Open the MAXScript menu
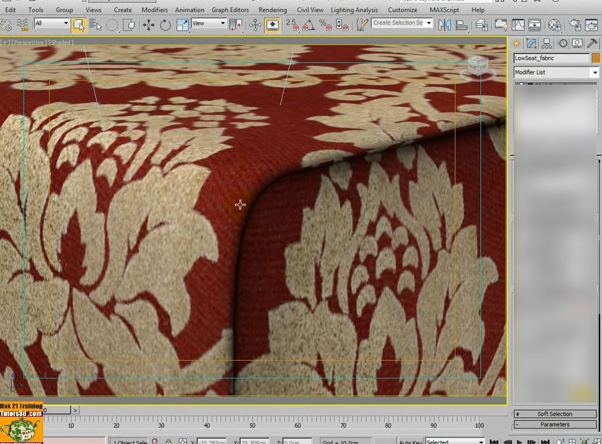This screenshot has height=444, width=602. click(444, 10)
